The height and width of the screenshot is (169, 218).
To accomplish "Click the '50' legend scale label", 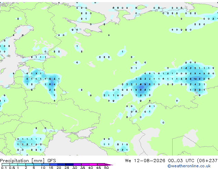I will 106,168.
